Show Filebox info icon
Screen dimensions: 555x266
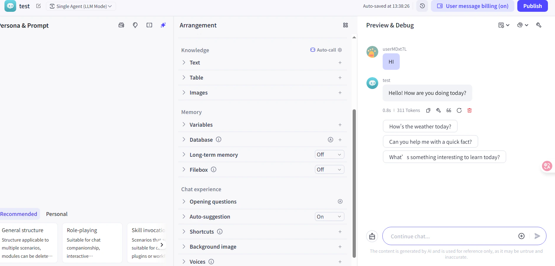coord(214,169)
